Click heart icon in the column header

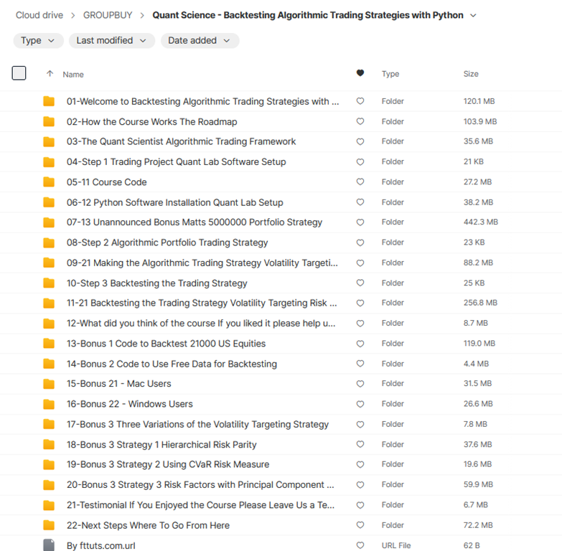(360, 74)
